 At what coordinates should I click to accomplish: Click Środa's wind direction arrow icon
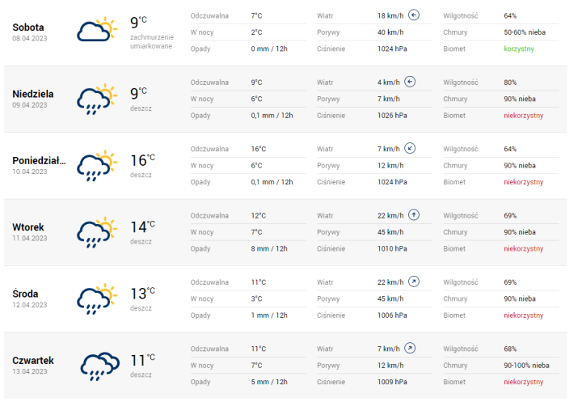414,281
